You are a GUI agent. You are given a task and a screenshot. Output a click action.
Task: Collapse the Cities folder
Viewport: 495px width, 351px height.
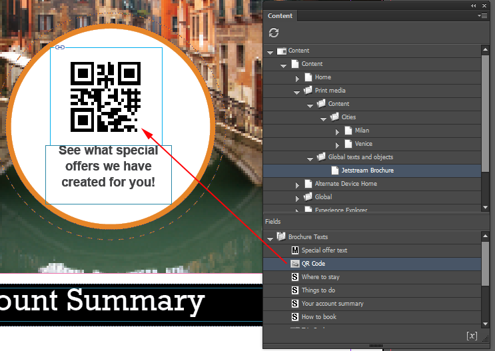(323, 119)
